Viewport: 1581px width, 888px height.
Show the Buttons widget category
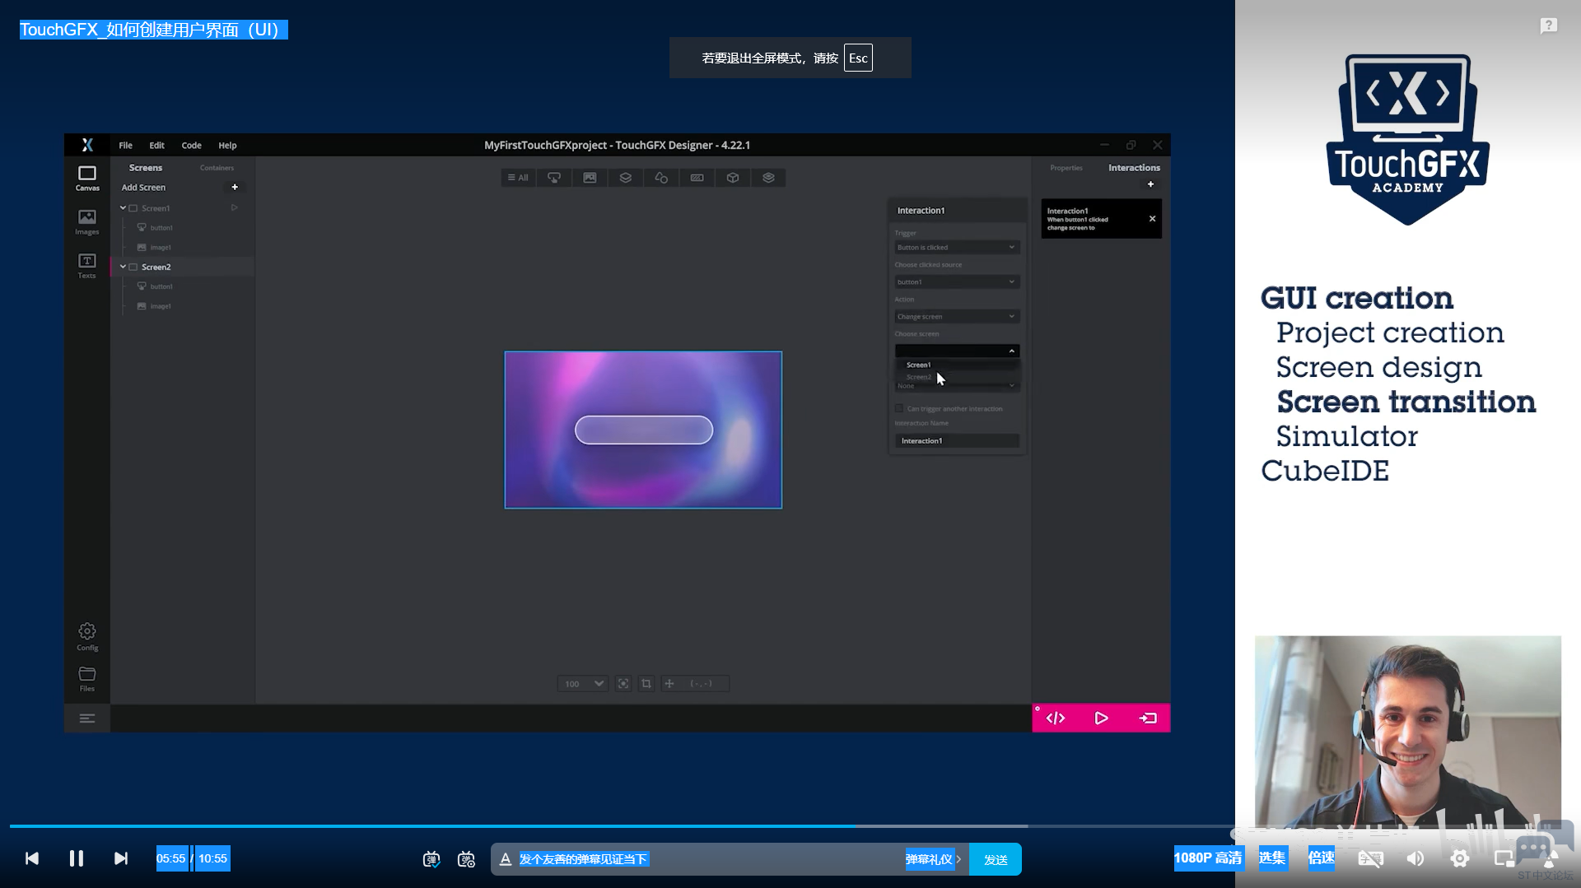pyautogui.click(x=554, y=178)
